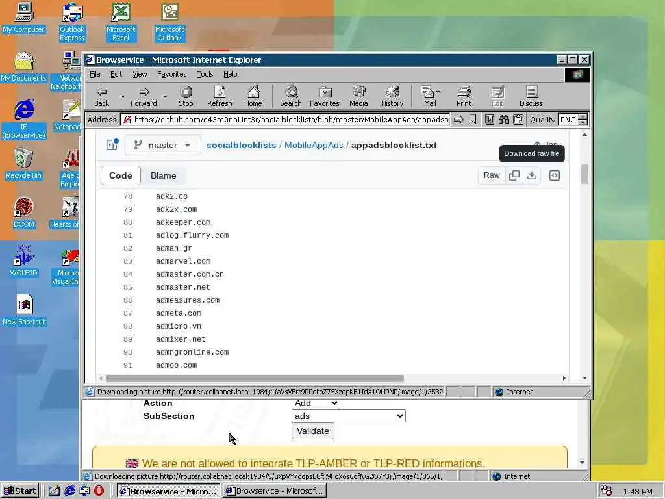The width and height of the screenshot is (665, 499).
Task: Open the Favorites menu
Action: point(171,74)
